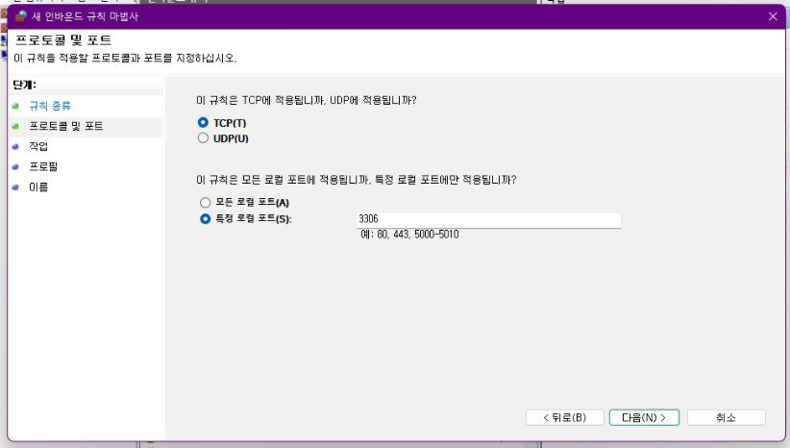Click the blue bullet beside 프로필

pos(15,167)
